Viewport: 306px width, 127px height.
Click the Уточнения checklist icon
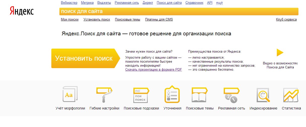click(172, 94)
